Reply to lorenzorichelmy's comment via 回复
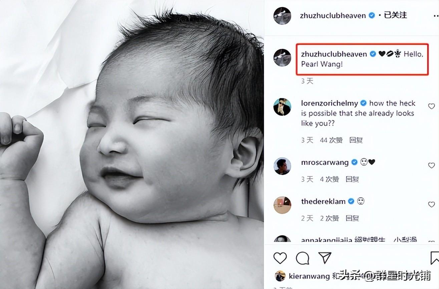This screenshot has width=439, height=289. [356, 140]
